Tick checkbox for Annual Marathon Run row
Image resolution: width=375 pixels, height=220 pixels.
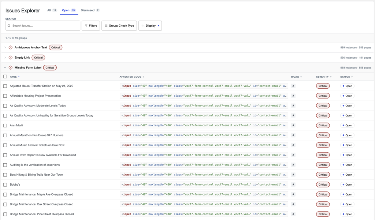[5, 135]
